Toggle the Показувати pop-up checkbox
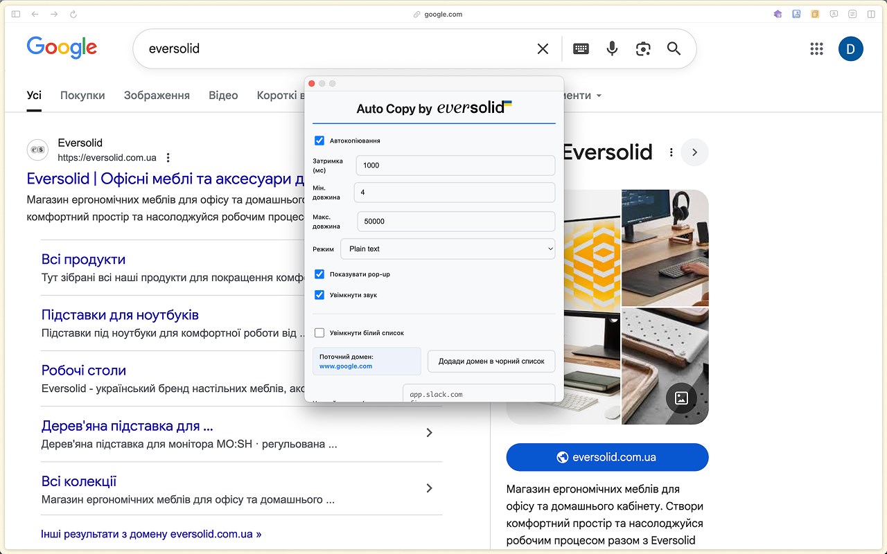The width and height of the screenshot is (887, 554). point(319,274)
